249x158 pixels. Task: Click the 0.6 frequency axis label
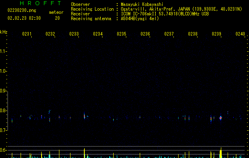pos(3,150)
